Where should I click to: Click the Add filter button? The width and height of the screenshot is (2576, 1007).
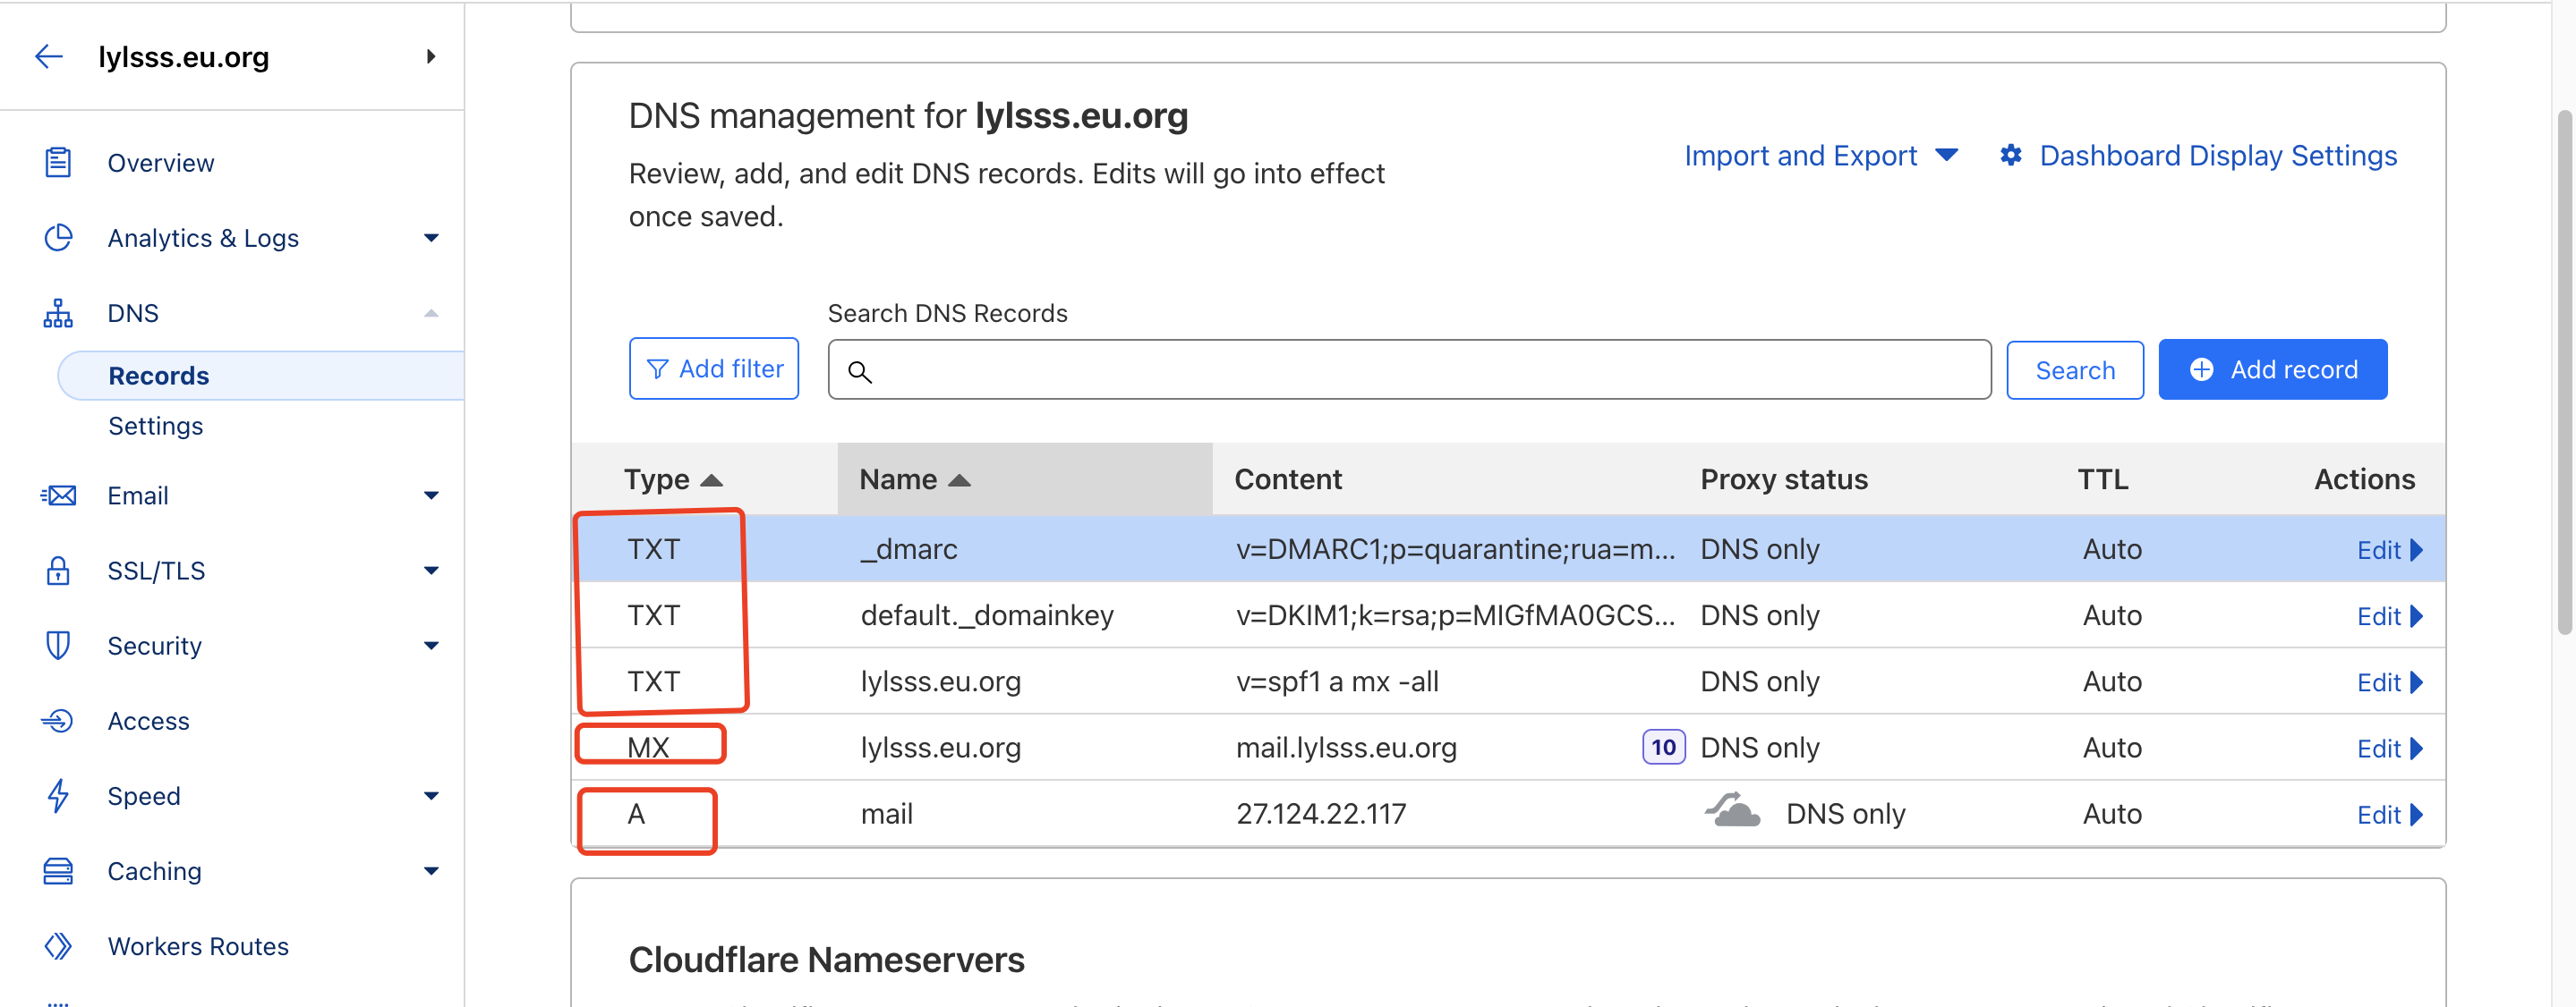(x=714, y=368)
